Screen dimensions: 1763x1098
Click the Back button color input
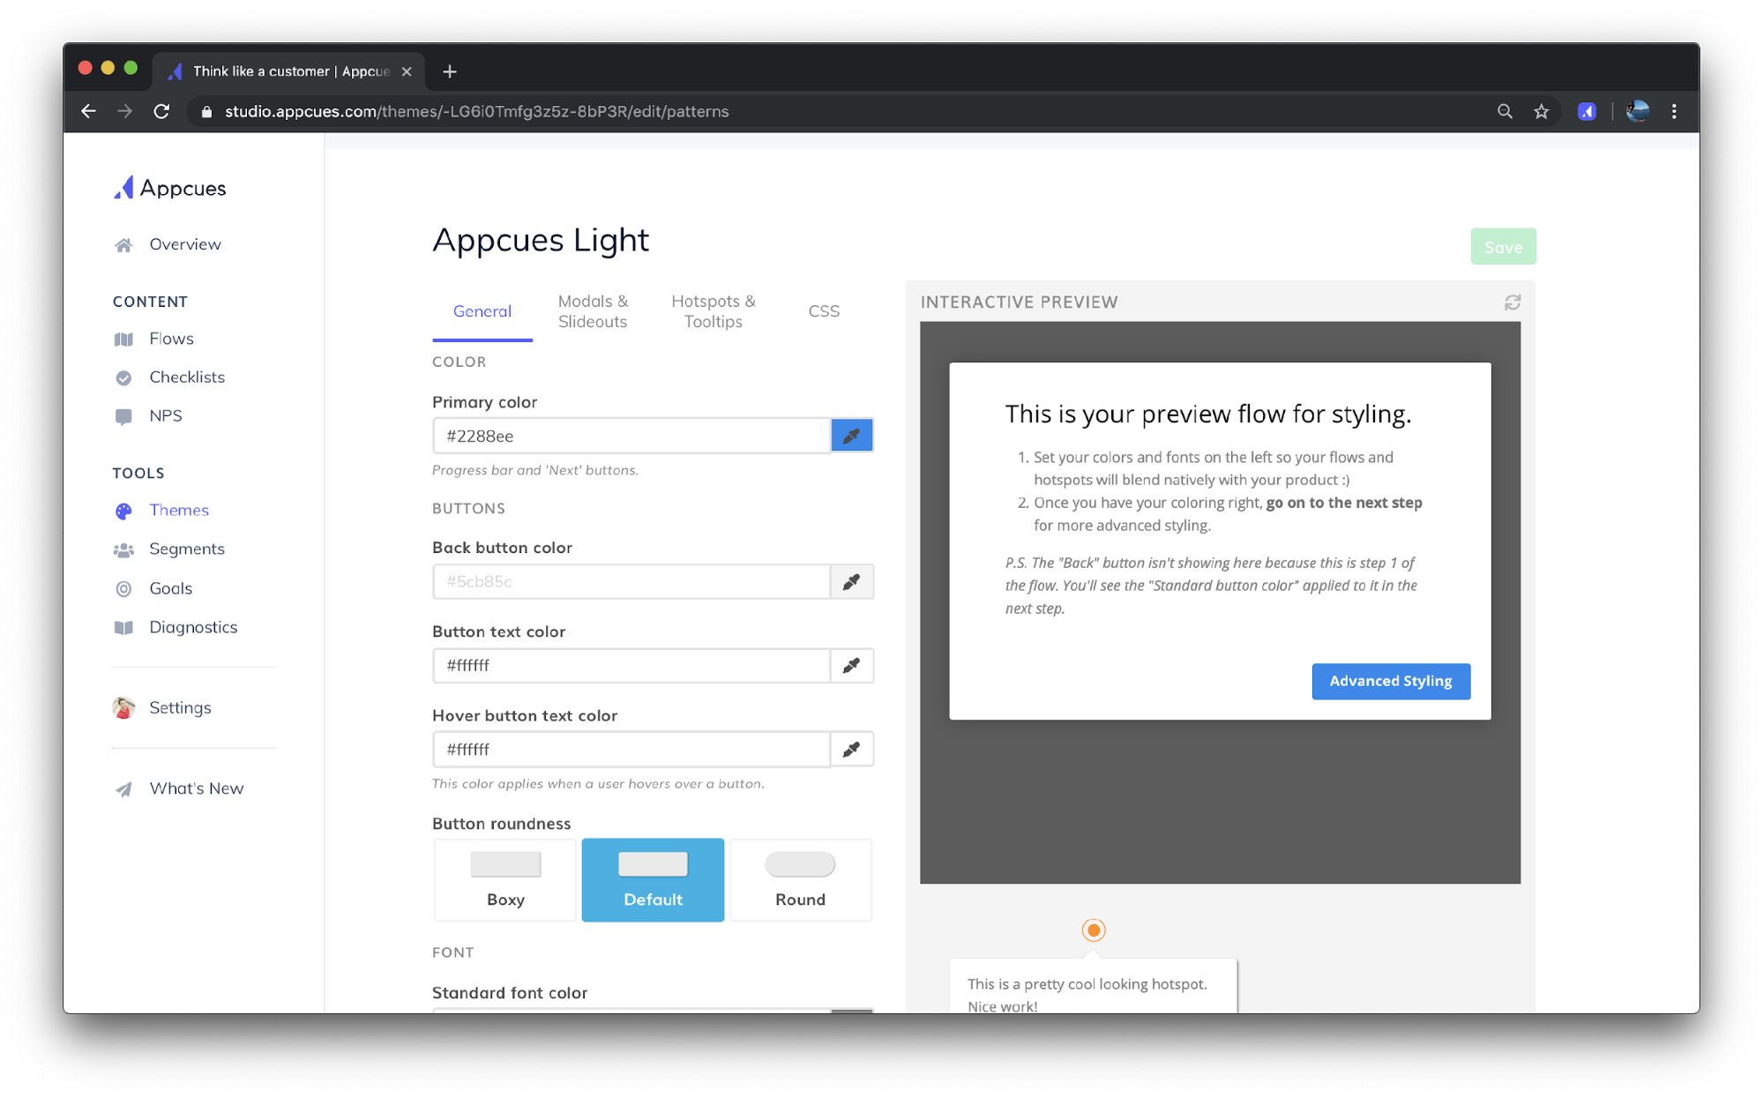tap(631, 581)
